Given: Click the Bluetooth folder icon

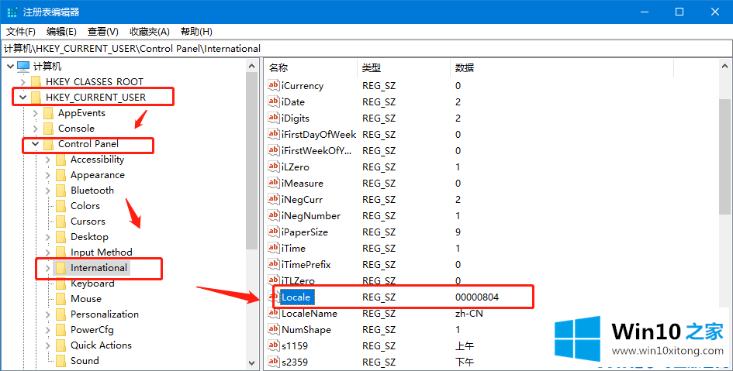Looking at the screenshot, I should (x=61, y=191).
